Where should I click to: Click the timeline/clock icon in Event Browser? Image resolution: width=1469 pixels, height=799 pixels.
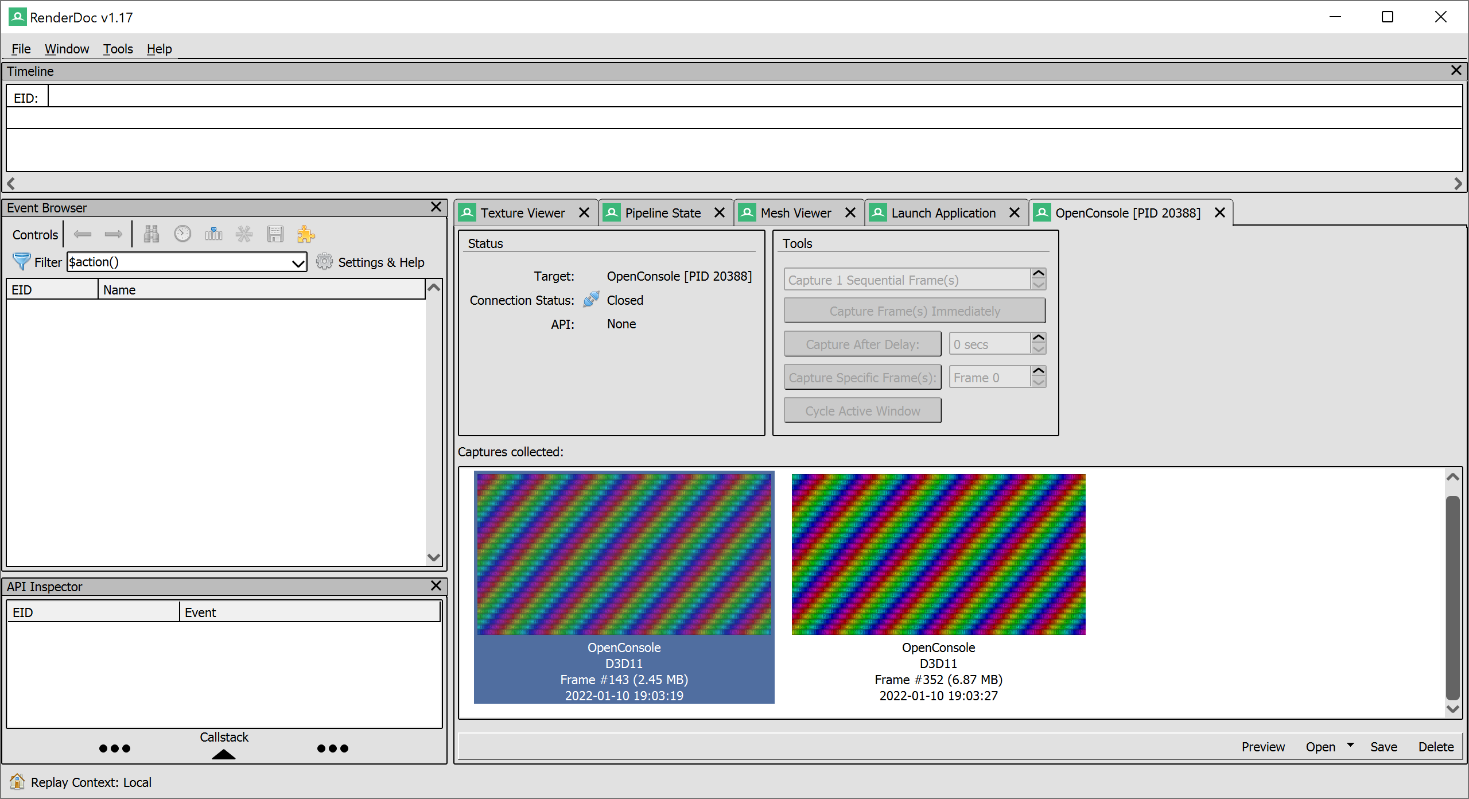pos(182,234)
